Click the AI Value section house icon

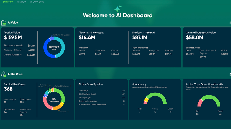(x=3, y=23)
